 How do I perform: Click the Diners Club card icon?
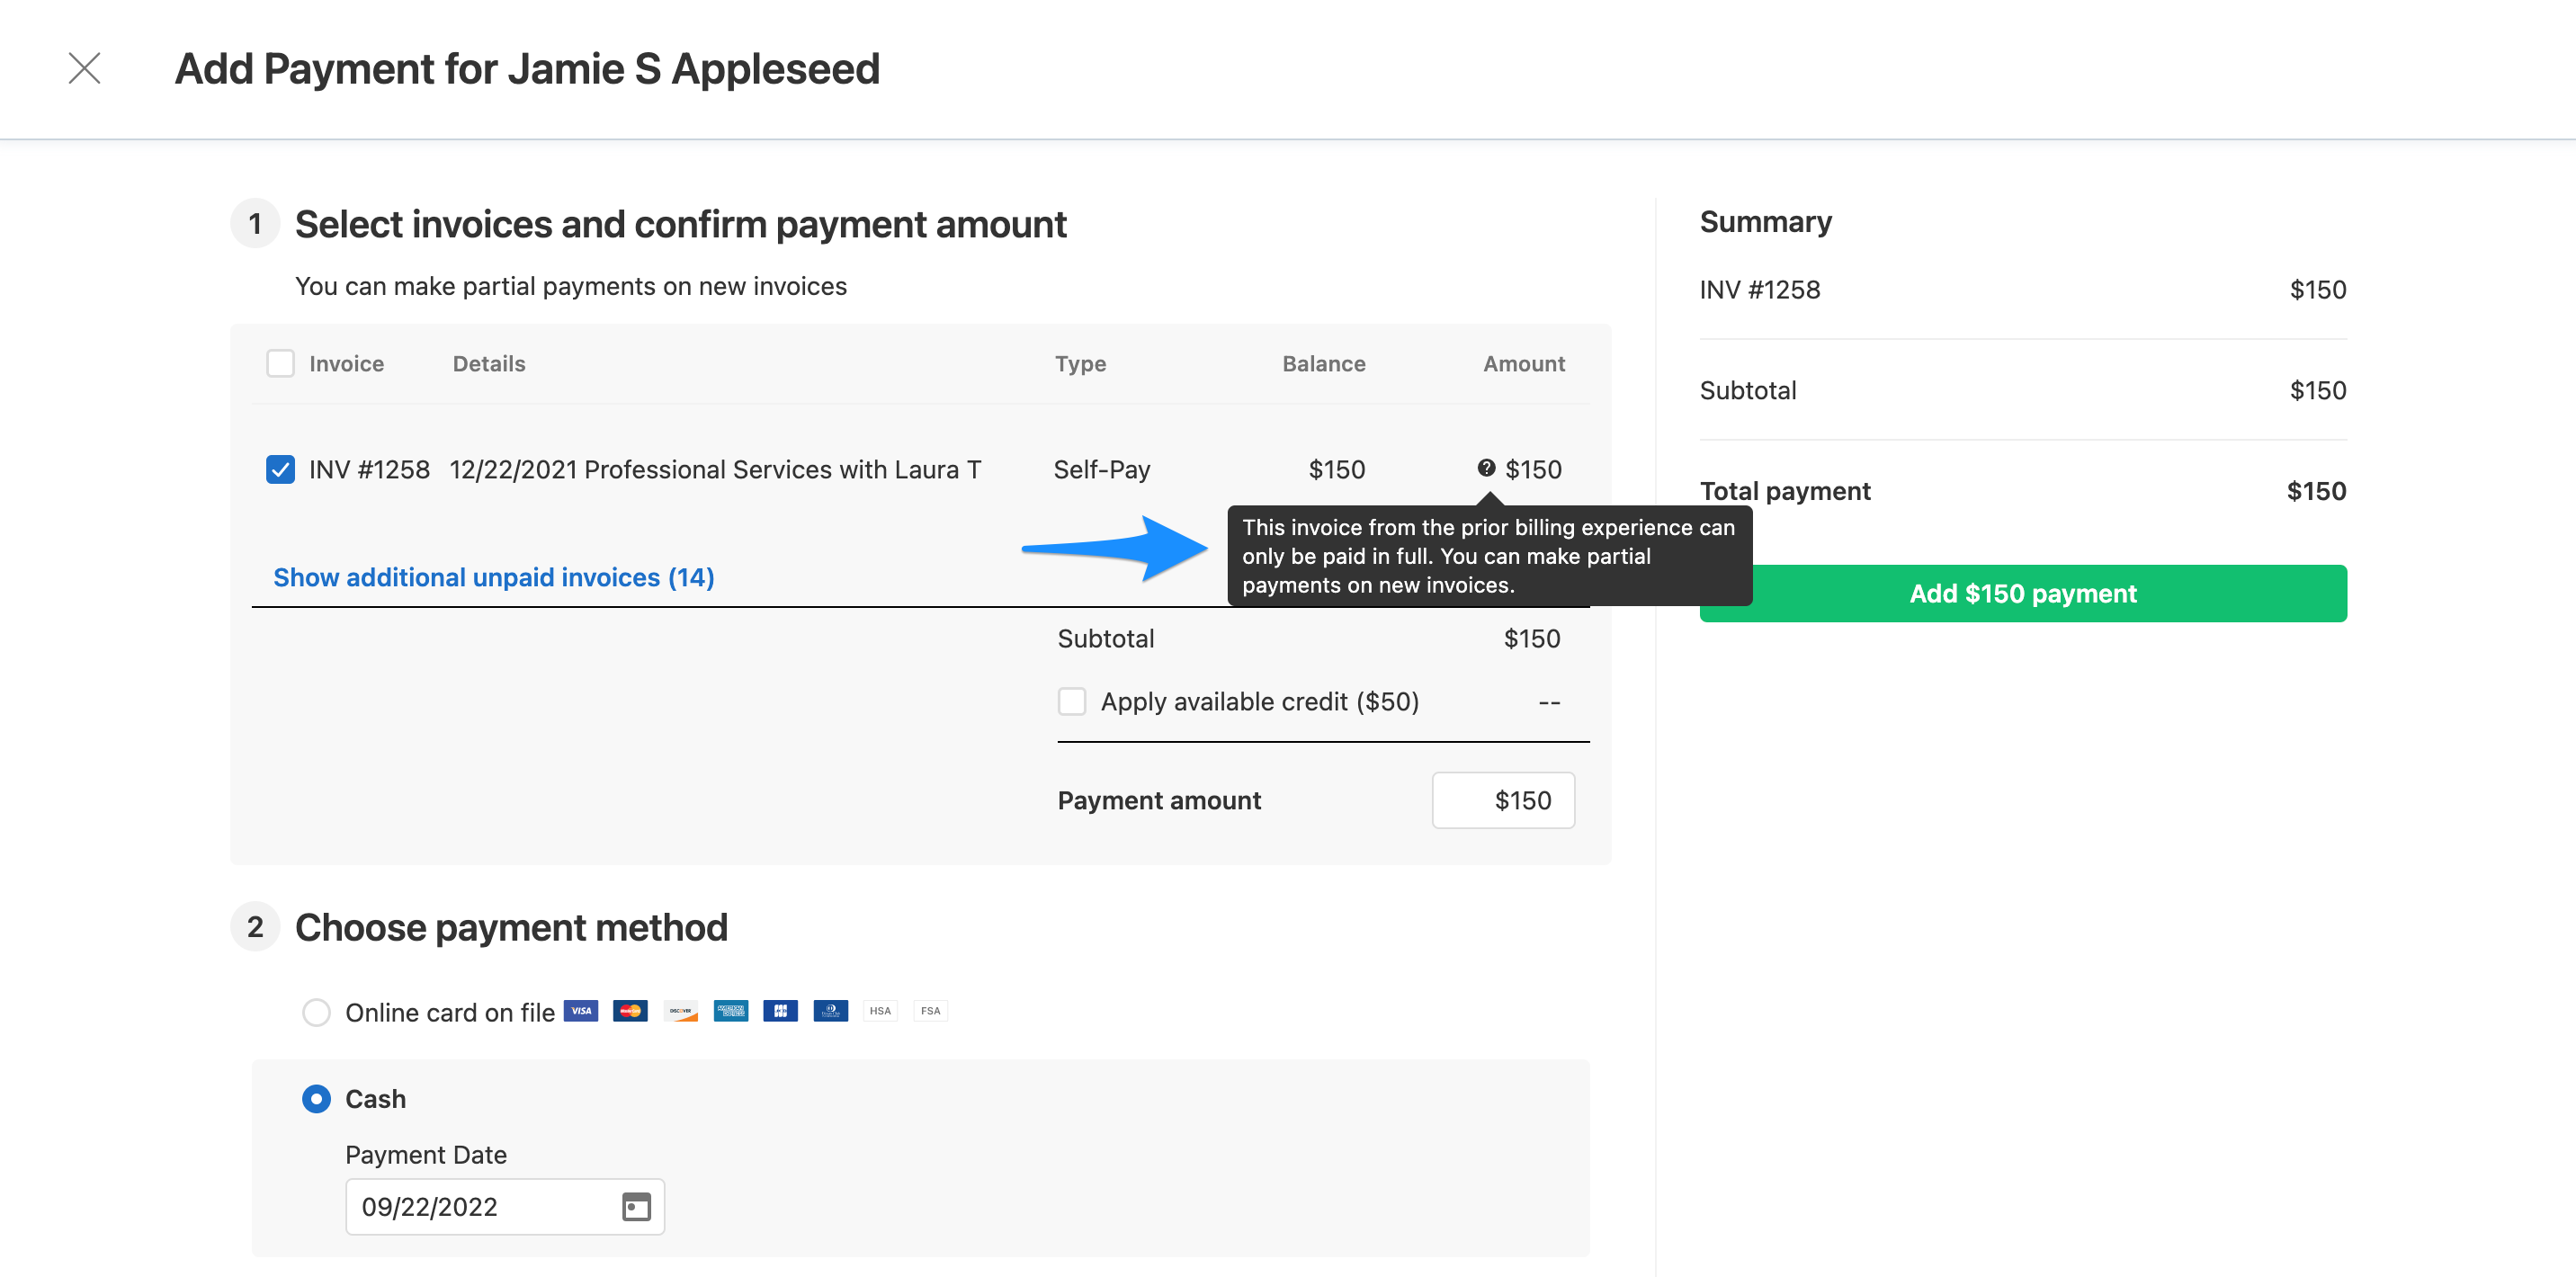click(830, 1011)
